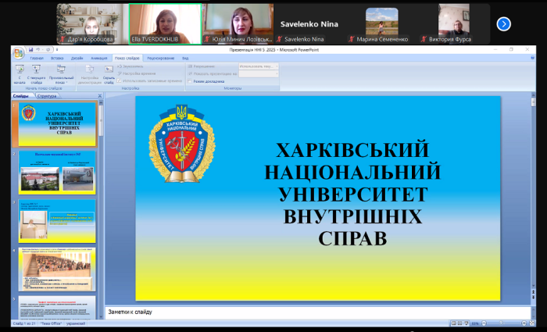Image resolution: width=547 pixels, height=332 pixels.
Task: Open the round Office button menu
Action: 18,53
